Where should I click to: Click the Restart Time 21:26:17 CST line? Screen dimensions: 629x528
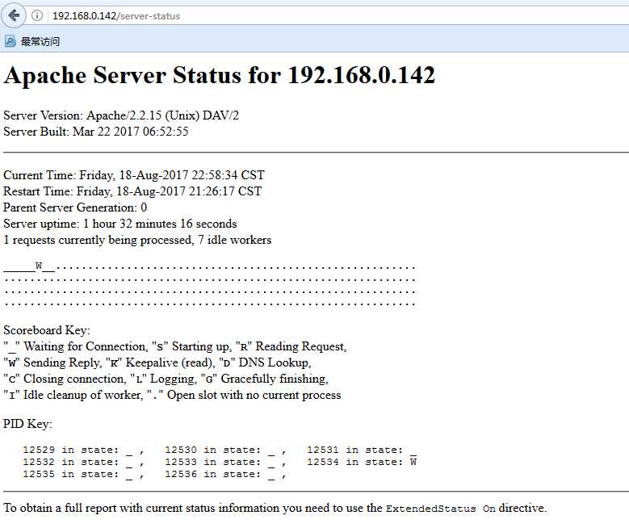[132, 191]
